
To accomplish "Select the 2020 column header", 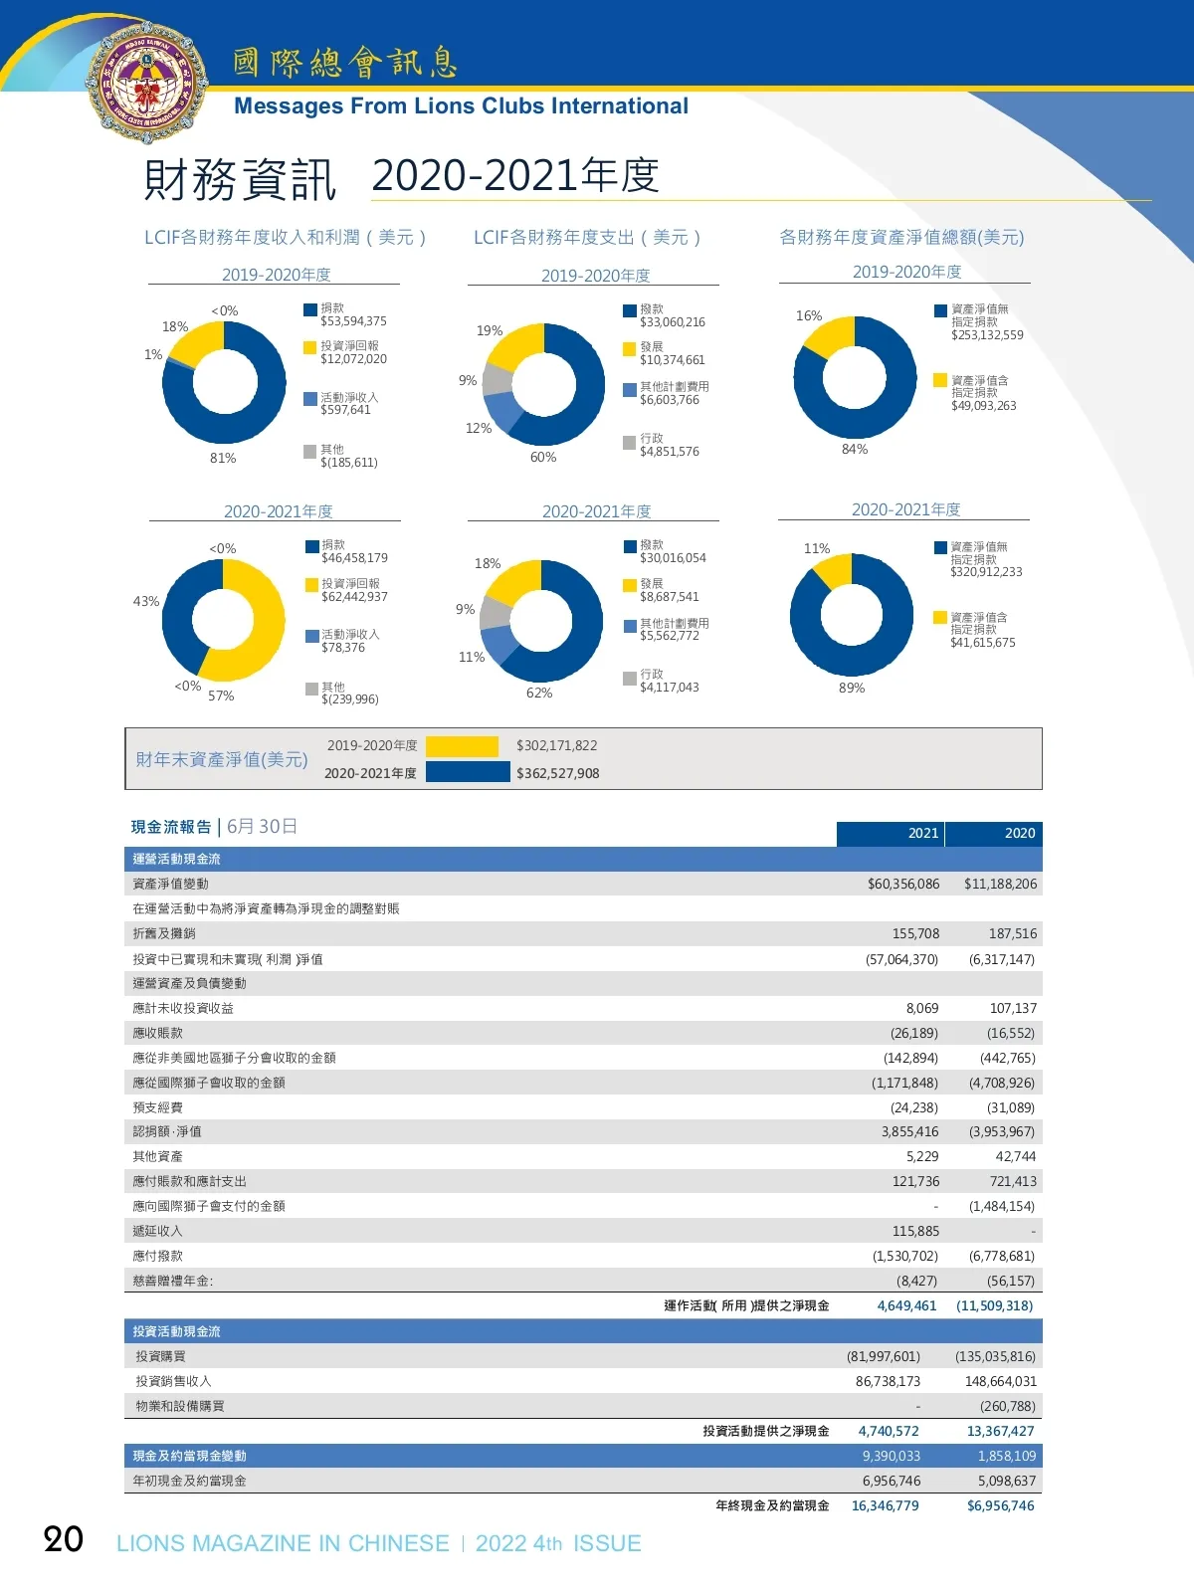I will (x=993, y=834).
